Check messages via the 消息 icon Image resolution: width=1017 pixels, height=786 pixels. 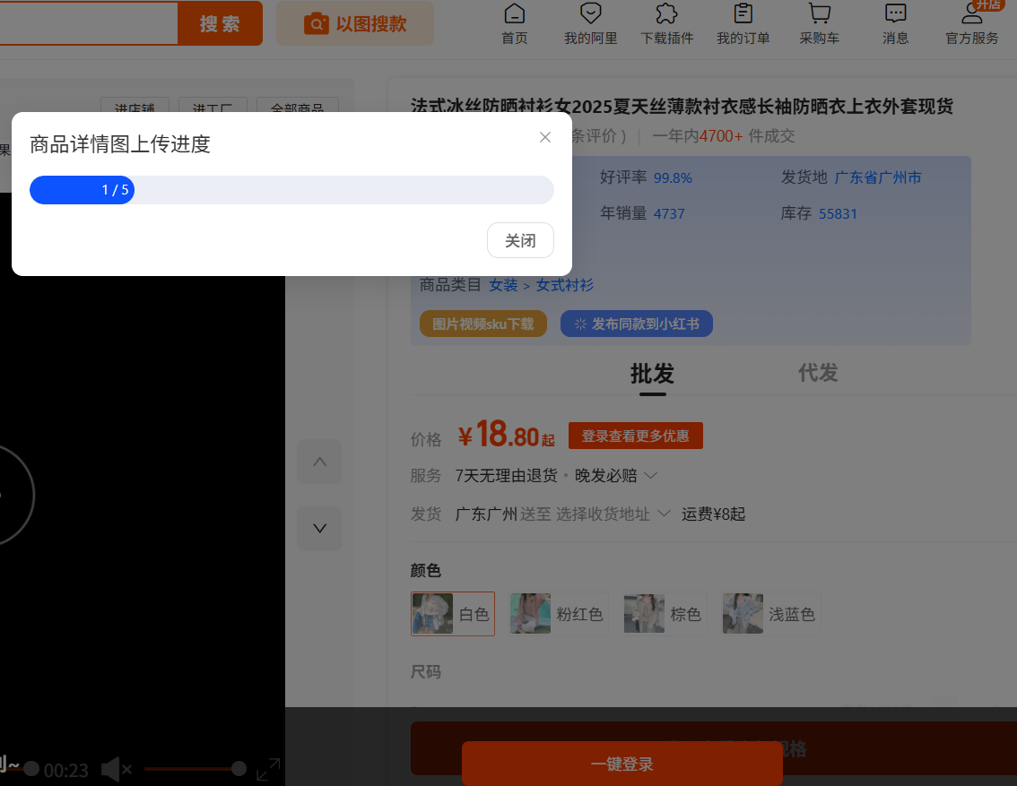click(895, 22)
